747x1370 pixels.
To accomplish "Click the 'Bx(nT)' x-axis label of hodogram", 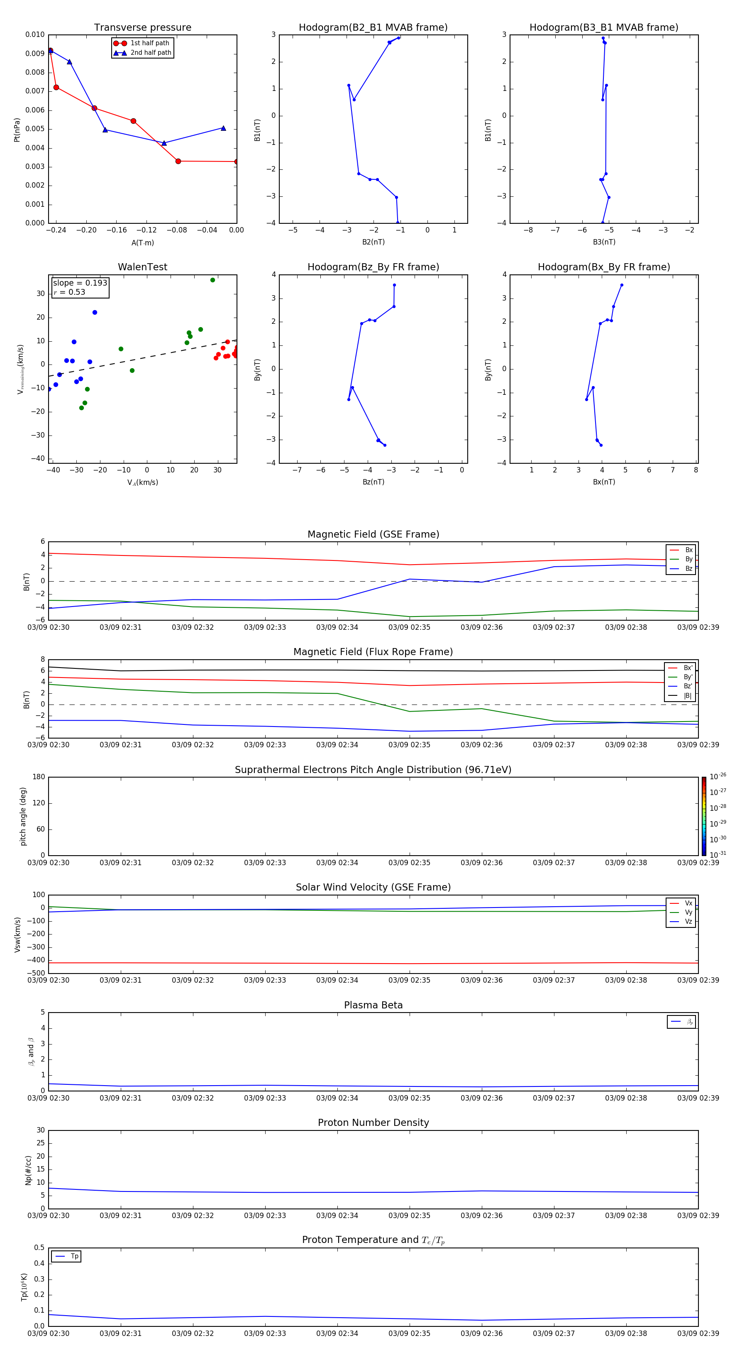I will 604,482.
